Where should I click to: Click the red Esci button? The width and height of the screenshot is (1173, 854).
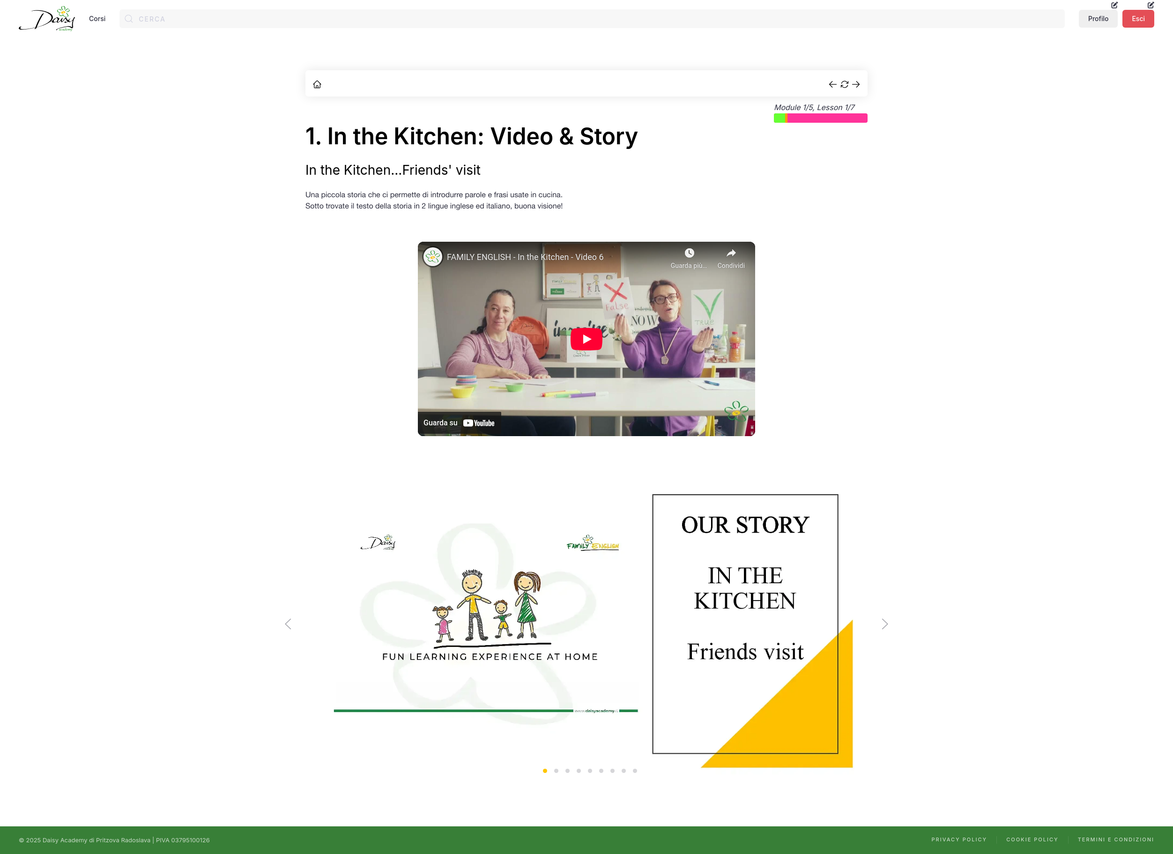tap(1138, 19)
